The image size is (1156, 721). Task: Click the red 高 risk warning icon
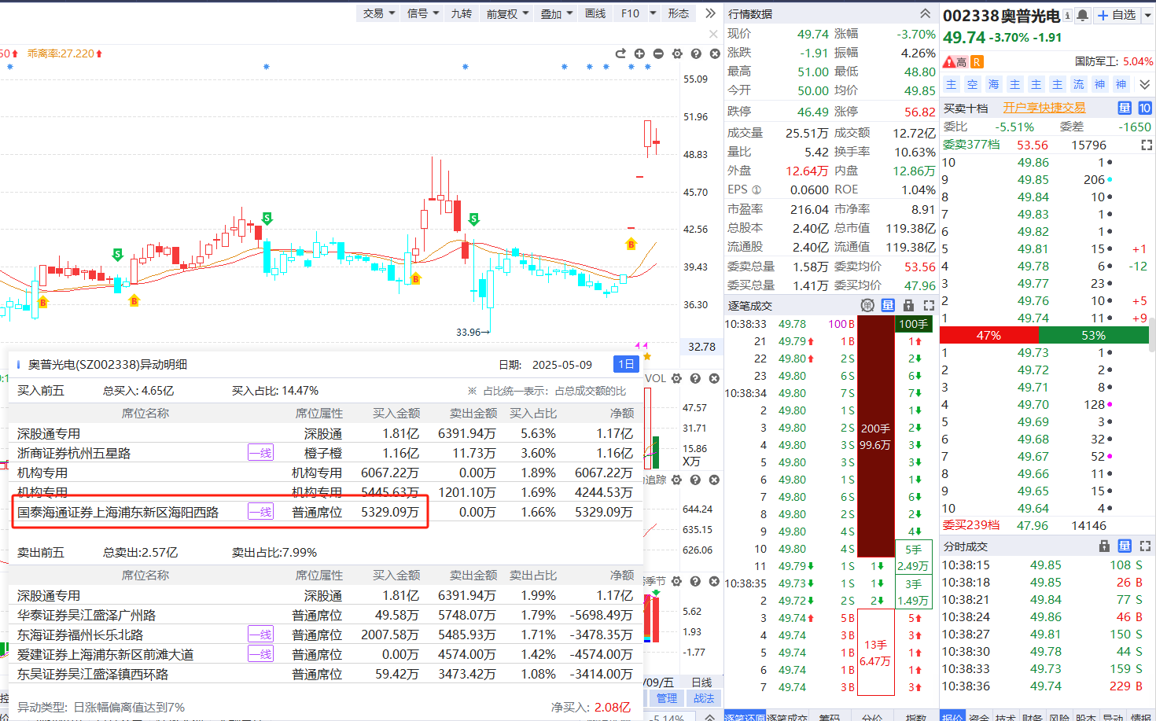point(955,62)
